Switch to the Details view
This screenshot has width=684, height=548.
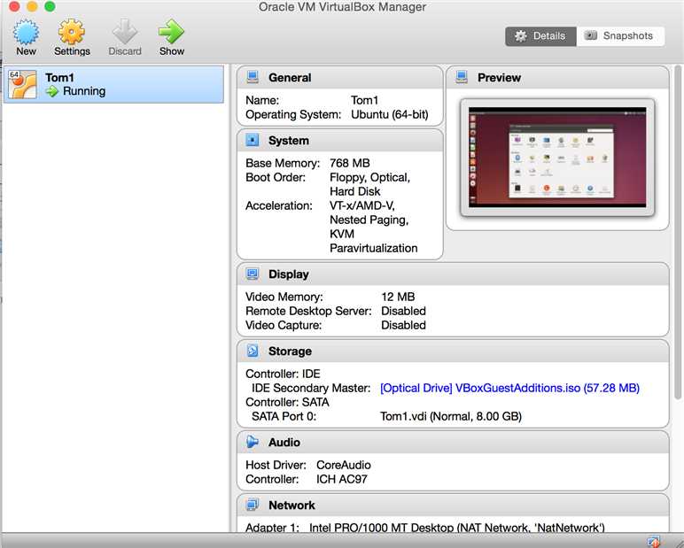541,36
